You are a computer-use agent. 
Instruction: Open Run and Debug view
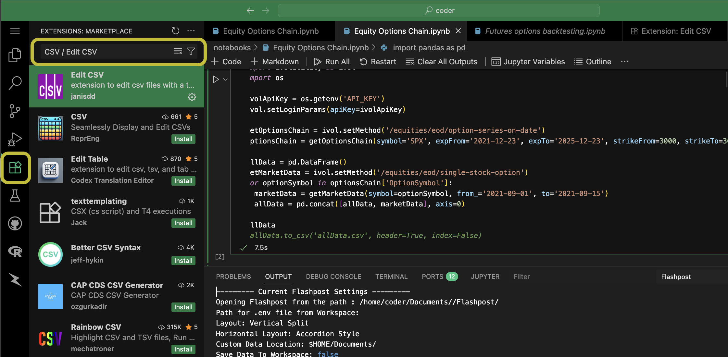[x=15, y=139]
